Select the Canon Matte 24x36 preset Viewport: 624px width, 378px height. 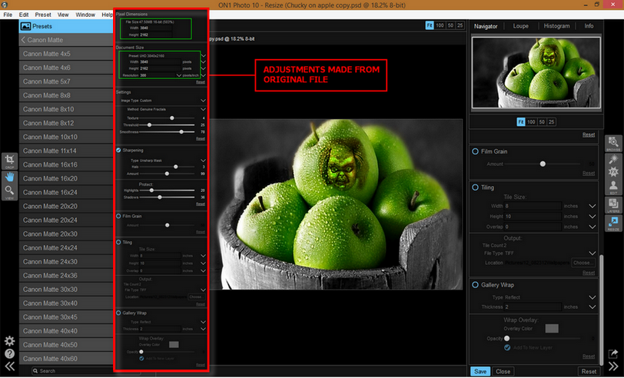[66, 275]
